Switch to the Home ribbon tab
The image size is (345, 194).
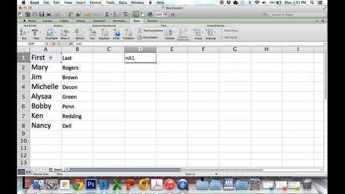point(30,20)
